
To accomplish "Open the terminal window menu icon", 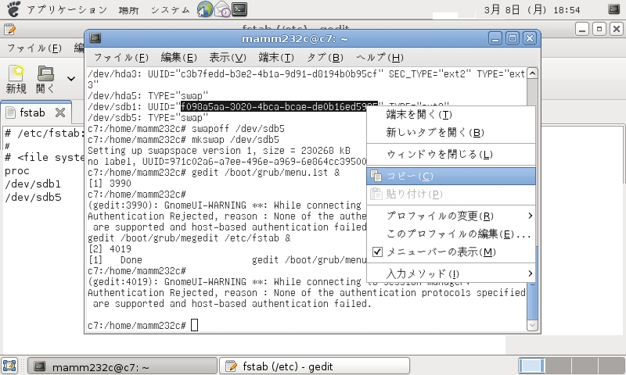I will coord(95,38).
